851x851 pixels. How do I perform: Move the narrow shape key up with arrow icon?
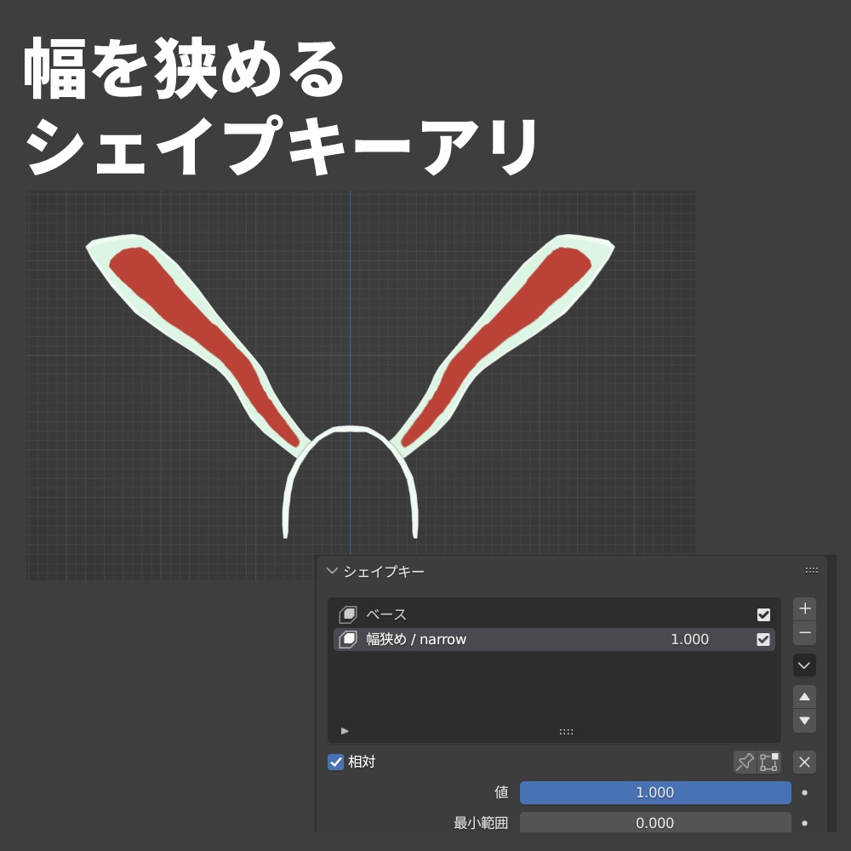[x=804, y=696]
